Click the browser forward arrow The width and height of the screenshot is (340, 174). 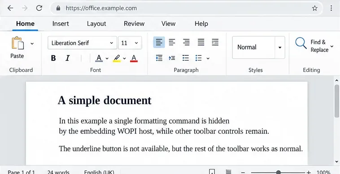coord(25,8)
